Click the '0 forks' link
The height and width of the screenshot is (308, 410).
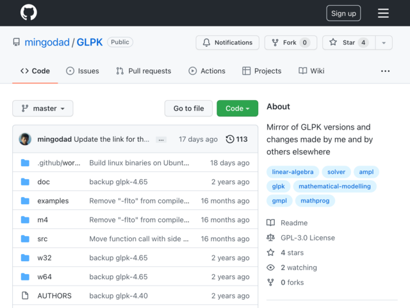click(x=292, y=282)
